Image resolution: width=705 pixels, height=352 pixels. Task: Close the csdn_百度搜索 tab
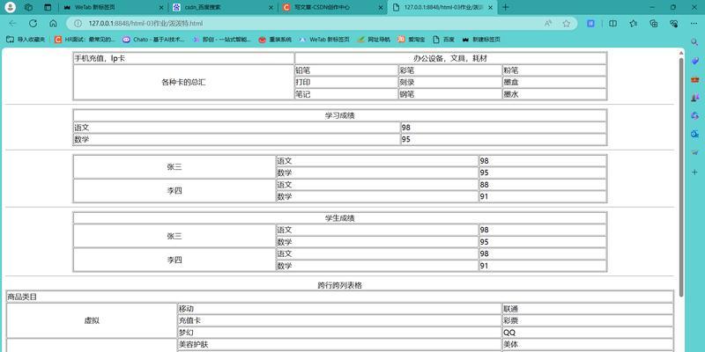[271, 8]
